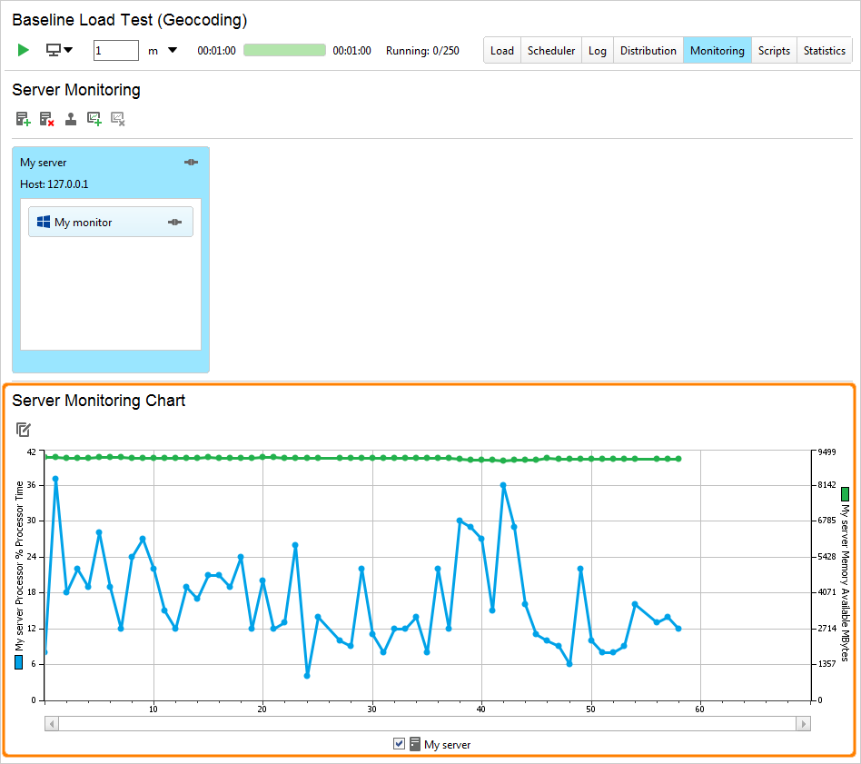Click the pin icon on My server panel
The image size is (861, 764).
click(x=191, y=162)
